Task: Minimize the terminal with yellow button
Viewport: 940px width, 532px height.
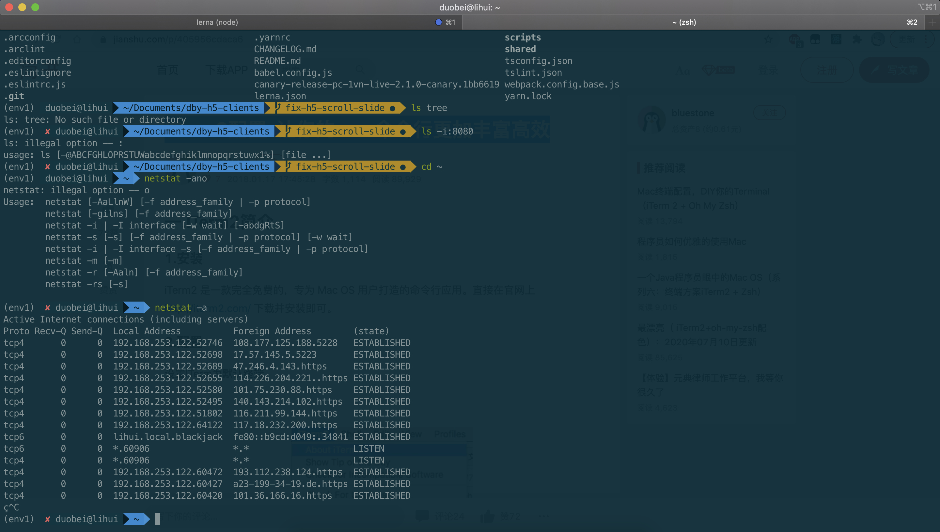Action: [x=22, y=7]
